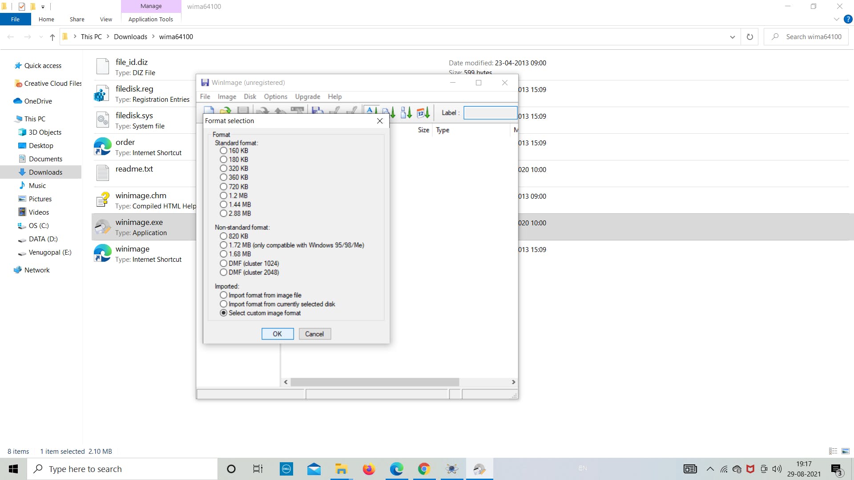The width and height of the screenshot is (854, 480).
Task: Select the filedisk.sys system file icon
Action: click(x=103, y=120)
